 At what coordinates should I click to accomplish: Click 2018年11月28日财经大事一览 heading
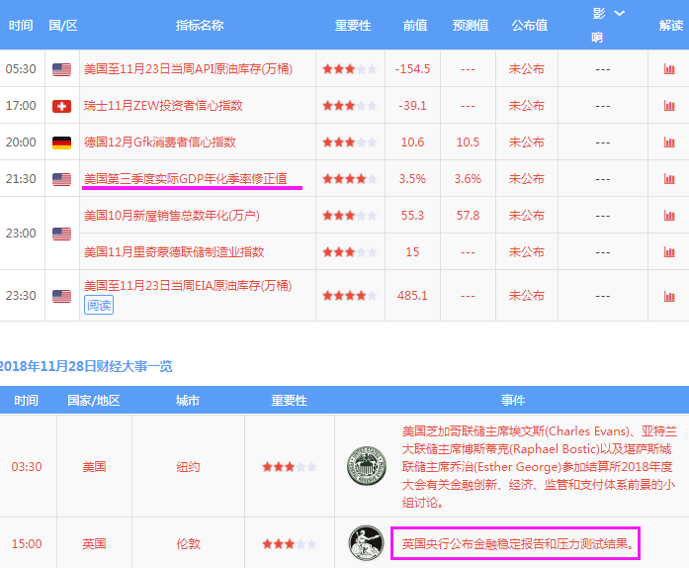click(86, 366)
